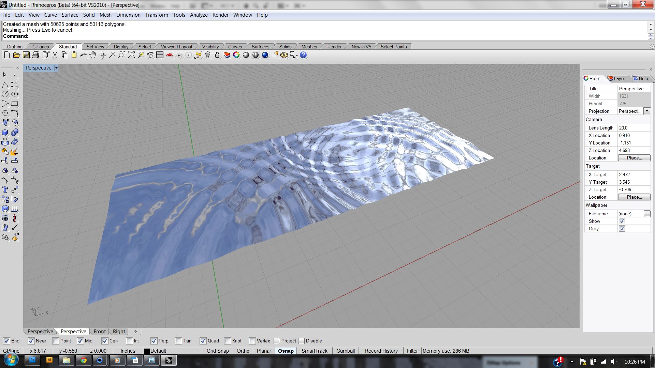The height and width of the screenshot is (368, 655).
Task: Expand the Projection dropdown arrow
Action: [647, 111]
